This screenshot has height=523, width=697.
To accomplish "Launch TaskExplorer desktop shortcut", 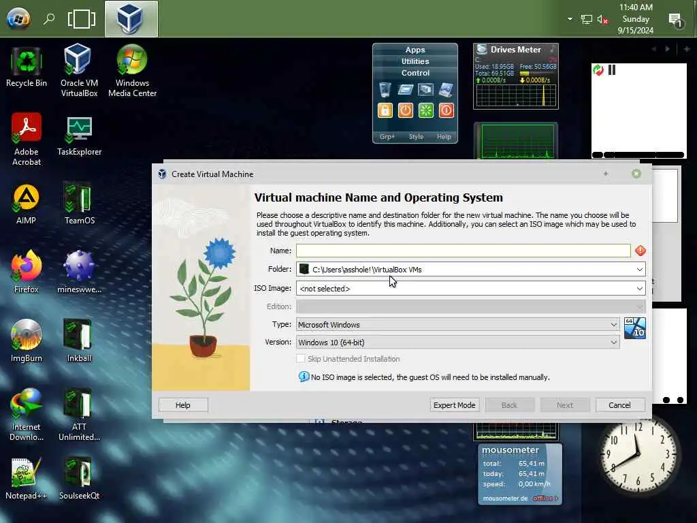I will coord(79,136).
